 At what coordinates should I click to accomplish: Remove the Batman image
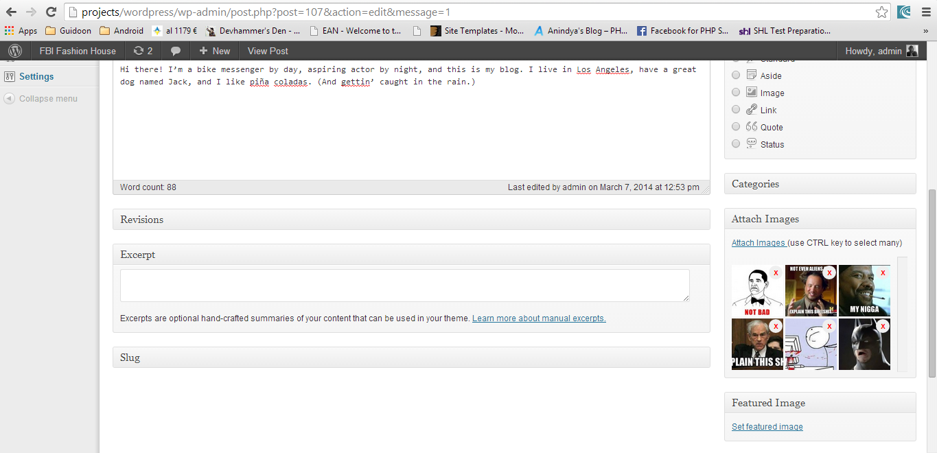pos(883,326)
